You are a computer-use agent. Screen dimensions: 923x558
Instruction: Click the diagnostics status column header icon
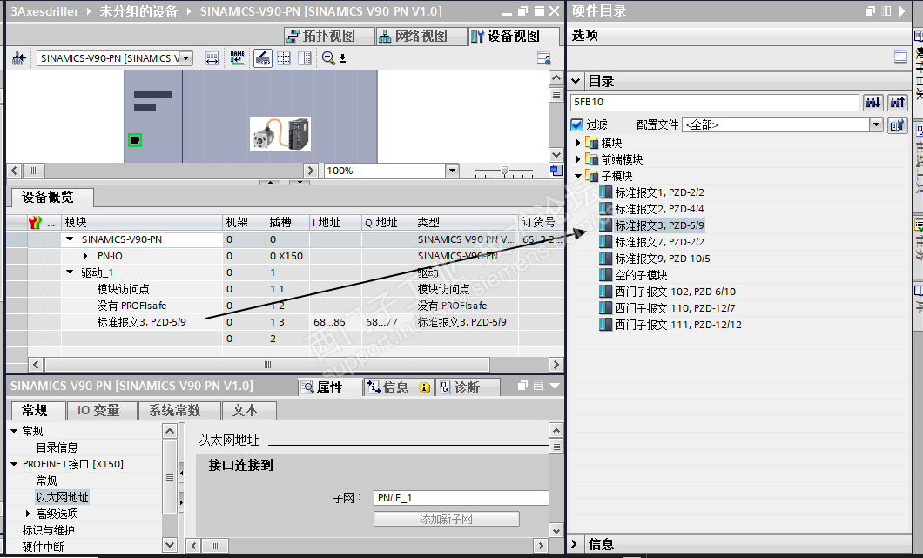[35, 223]
